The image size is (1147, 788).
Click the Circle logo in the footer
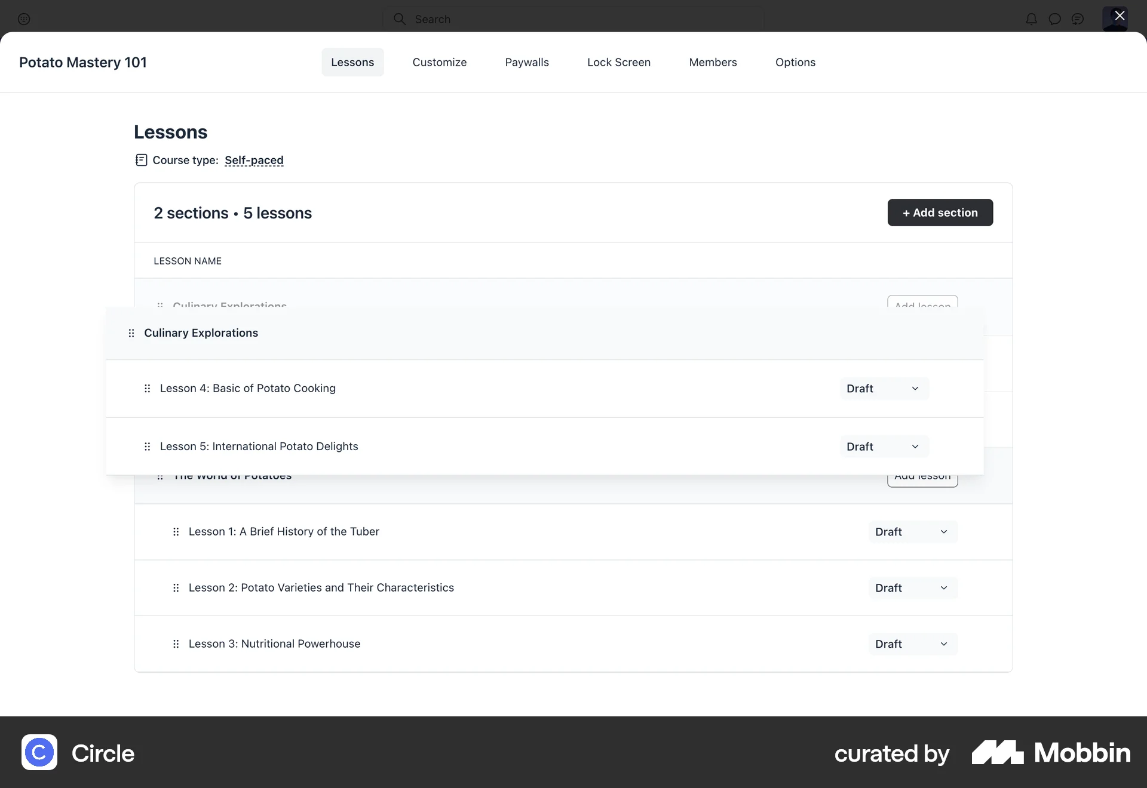pyautogui.click(x=38, y=753)
